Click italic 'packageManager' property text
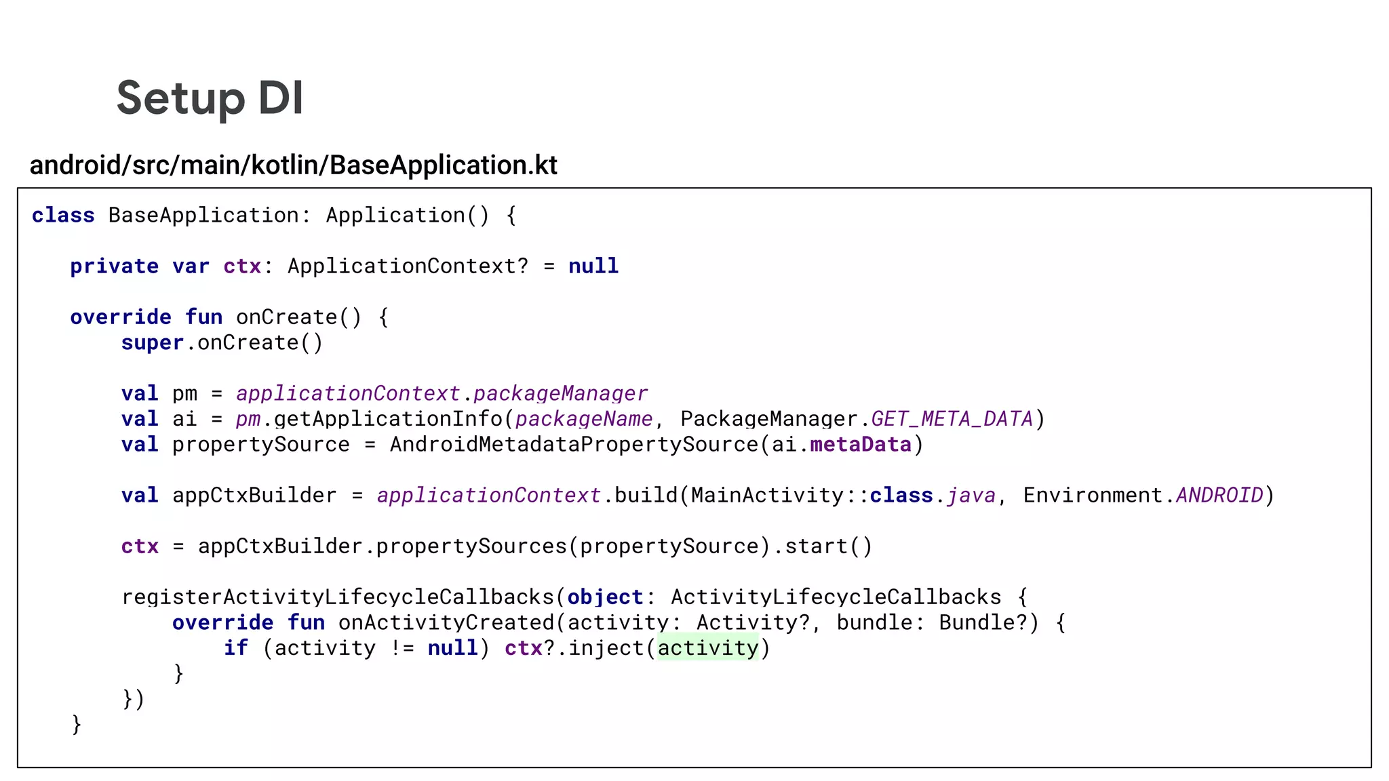 560,394
